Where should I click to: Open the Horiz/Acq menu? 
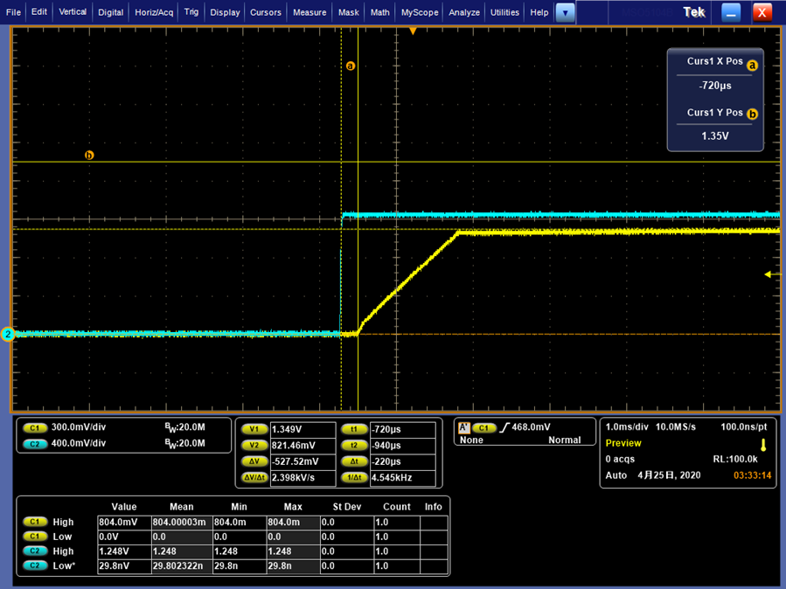click(154, 12)
